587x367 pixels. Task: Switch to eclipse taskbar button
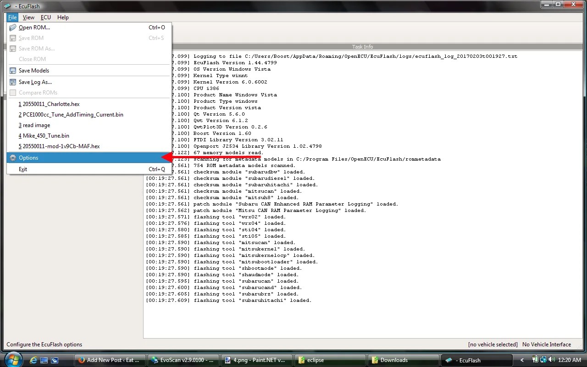pos(329,360)
